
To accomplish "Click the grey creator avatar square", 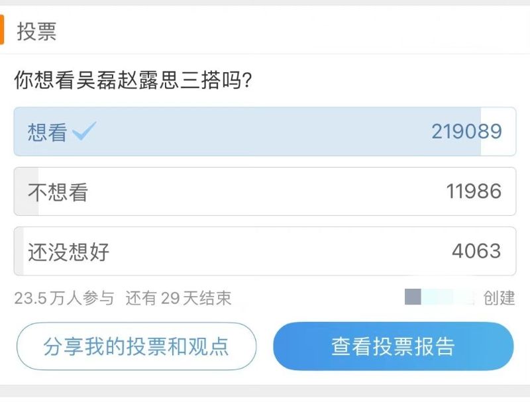I will pos(413,297).
